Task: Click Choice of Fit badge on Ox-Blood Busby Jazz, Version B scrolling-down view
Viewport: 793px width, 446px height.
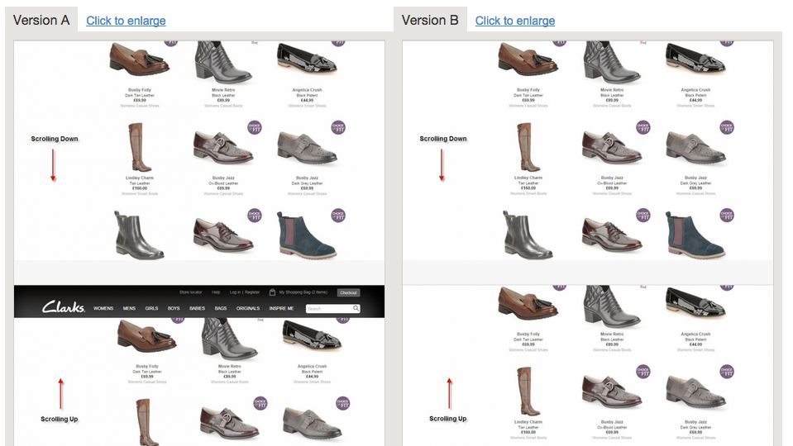Action: (x=643, y=127)
